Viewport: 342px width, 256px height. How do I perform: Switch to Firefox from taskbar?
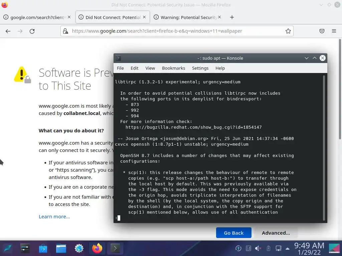[x=97, y=248]
